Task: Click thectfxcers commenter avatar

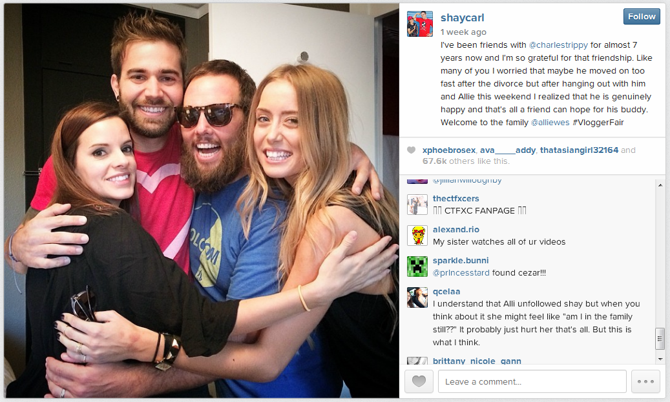Action: pyautogui.click(x=417, y=205)
